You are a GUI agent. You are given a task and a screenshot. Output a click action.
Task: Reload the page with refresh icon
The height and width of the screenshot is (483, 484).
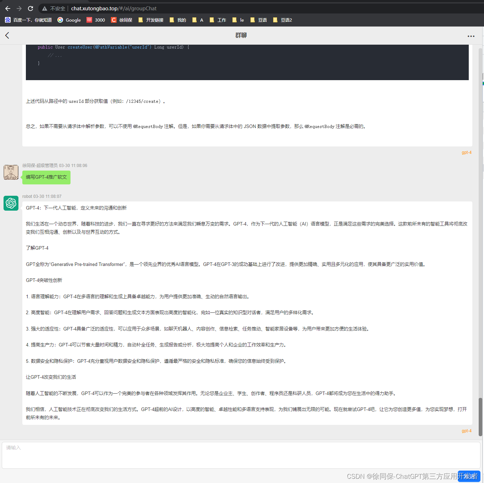[30, 8]
